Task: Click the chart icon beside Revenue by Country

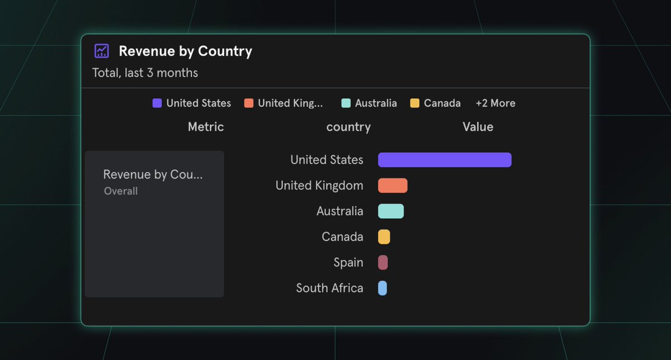Action: (102, 51)
